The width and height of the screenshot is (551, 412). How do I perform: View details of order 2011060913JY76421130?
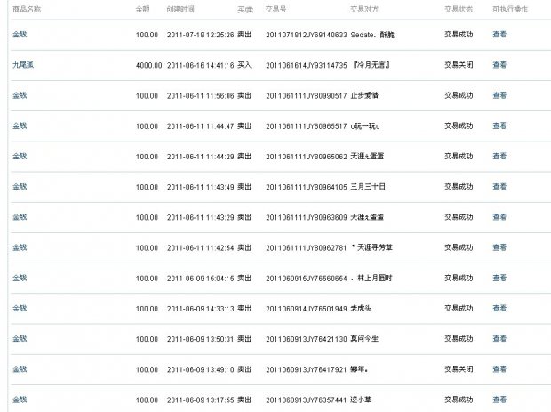(x=499, y=339)
